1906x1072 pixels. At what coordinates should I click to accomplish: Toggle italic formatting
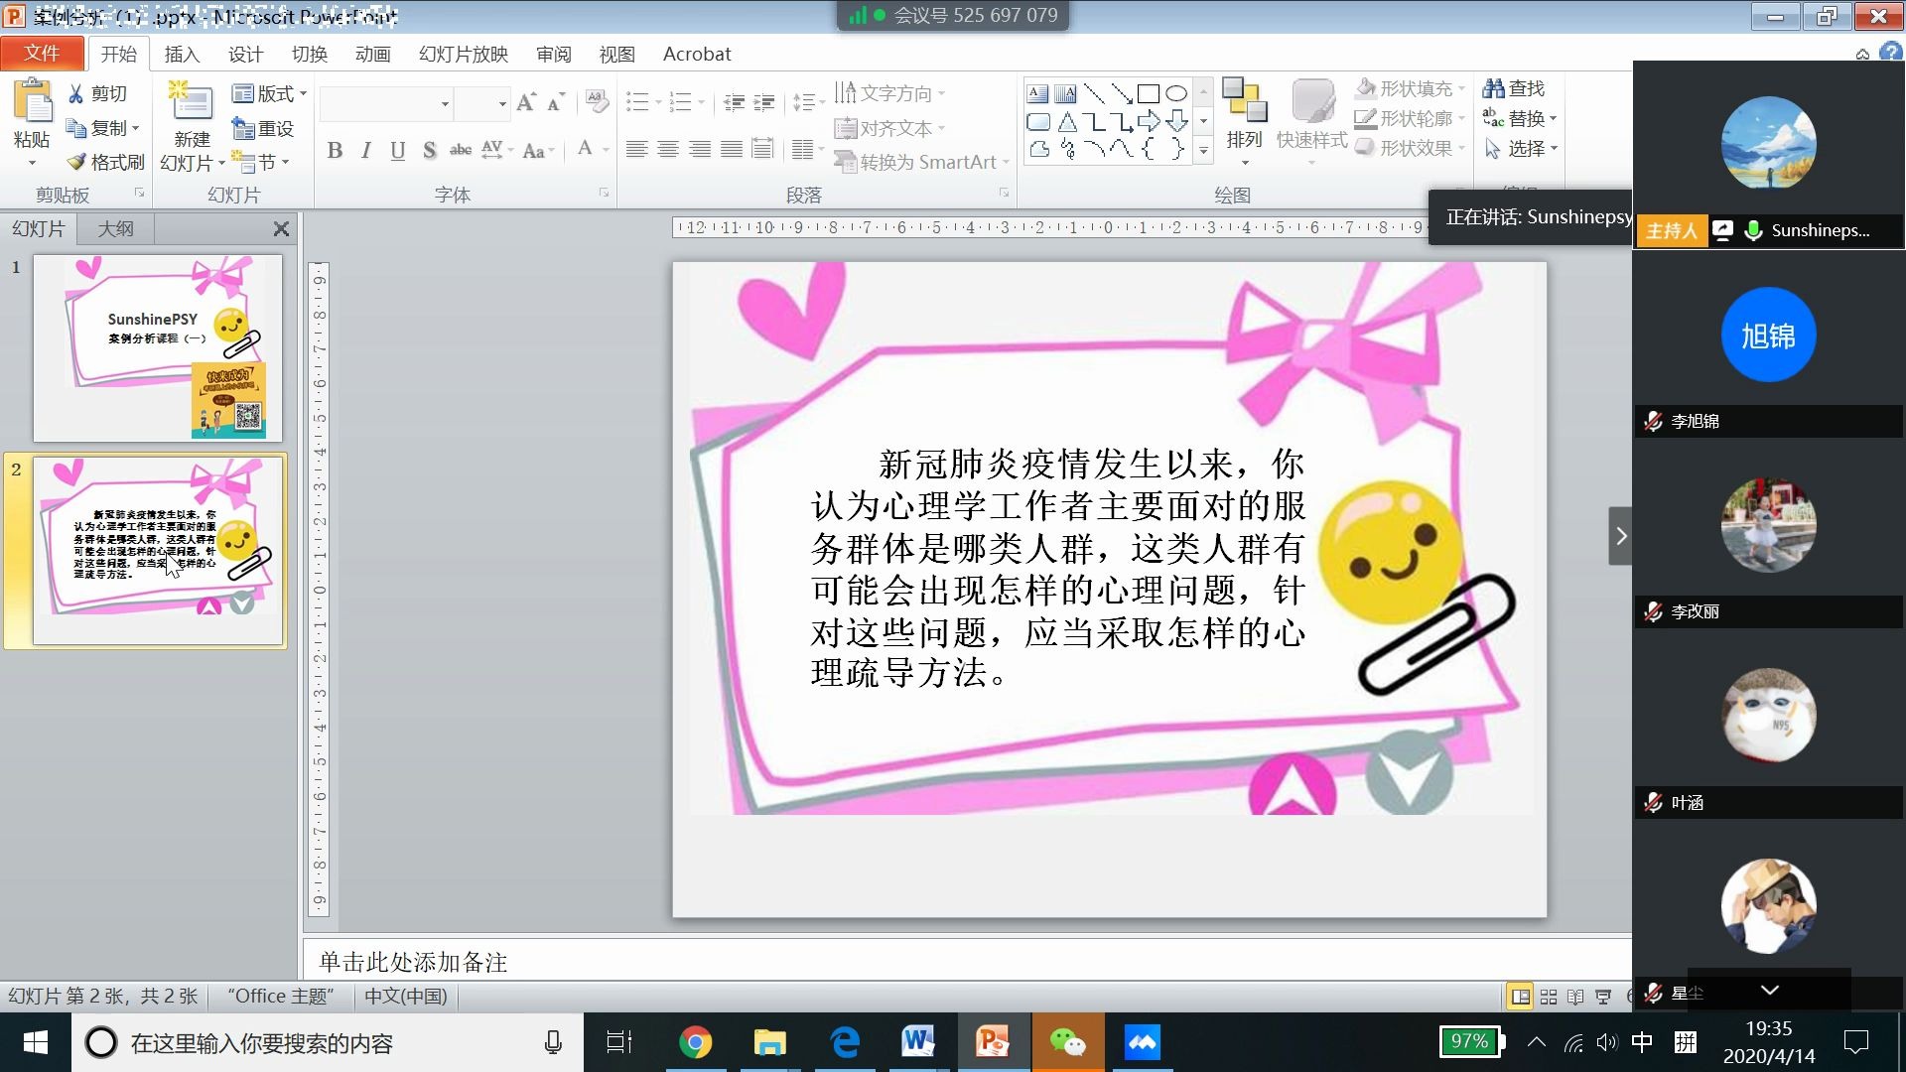(x=365, y=151)
